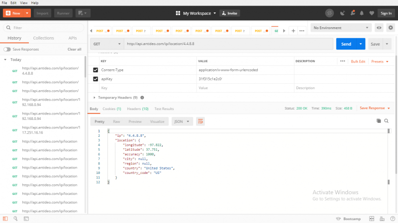This screenshot has width=398, height=223.
Task: Click the blue Send button
Action: [x=346, y=44]
